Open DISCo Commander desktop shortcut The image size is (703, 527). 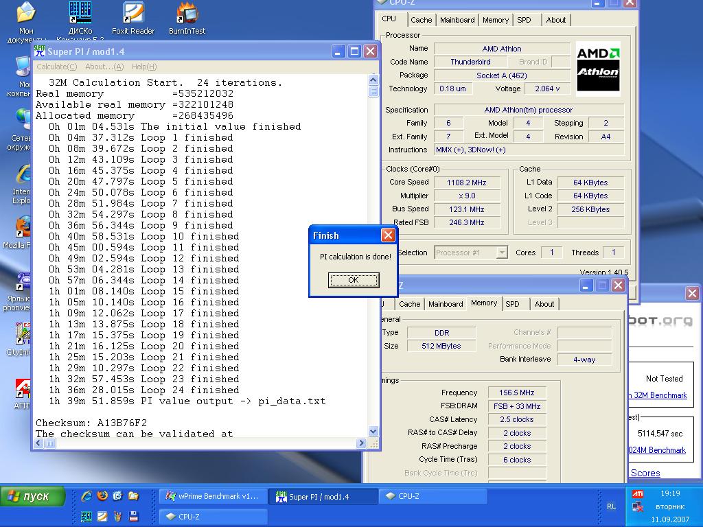80,21
